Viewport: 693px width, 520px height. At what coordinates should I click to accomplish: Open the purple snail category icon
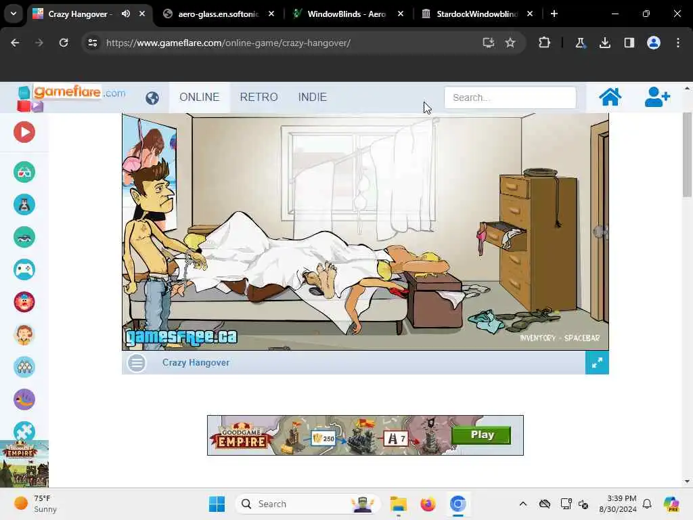click(24, 399)
